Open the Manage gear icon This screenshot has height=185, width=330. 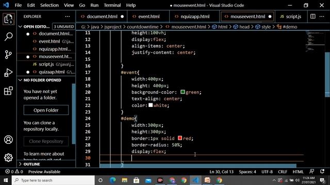click(x=8, y=158)
